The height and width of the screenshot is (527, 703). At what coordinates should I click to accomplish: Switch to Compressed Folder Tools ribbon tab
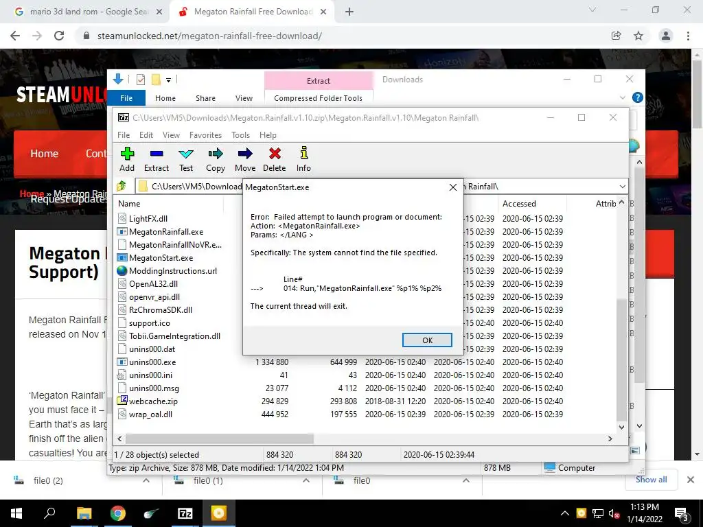coord(318,98)
